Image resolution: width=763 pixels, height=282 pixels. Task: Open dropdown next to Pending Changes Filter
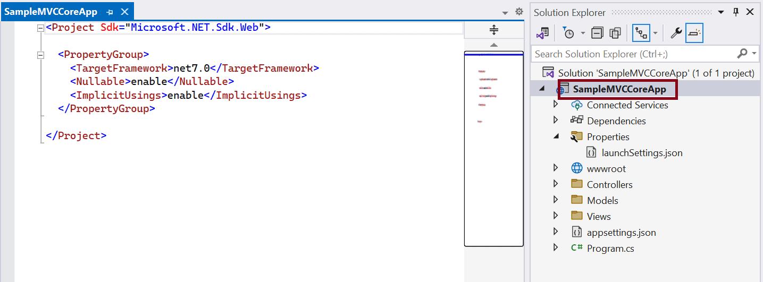[583, 33]
